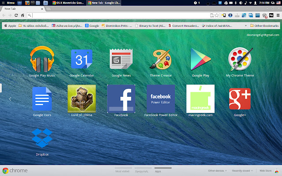Open the system Menu button
The width and height of the screenshot is (282, 176).
point(8,3)
